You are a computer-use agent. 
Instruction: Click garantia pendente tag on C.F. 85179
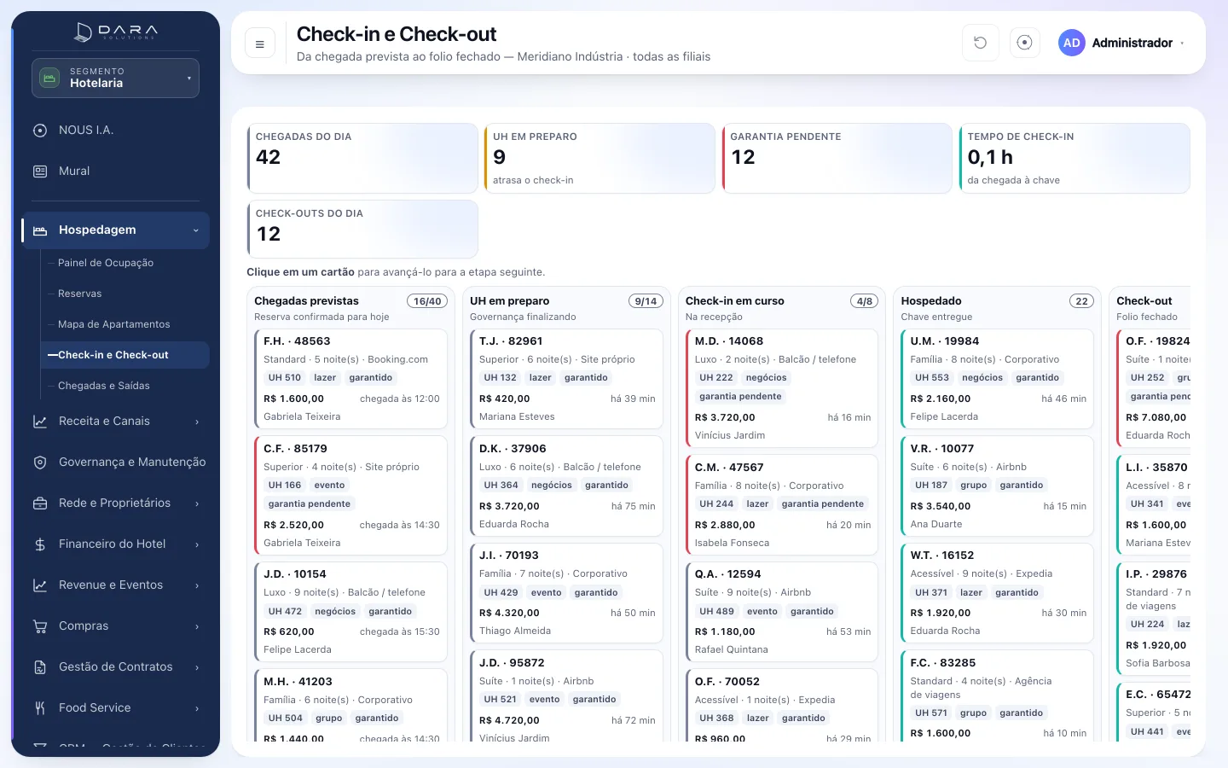[310, 504]
